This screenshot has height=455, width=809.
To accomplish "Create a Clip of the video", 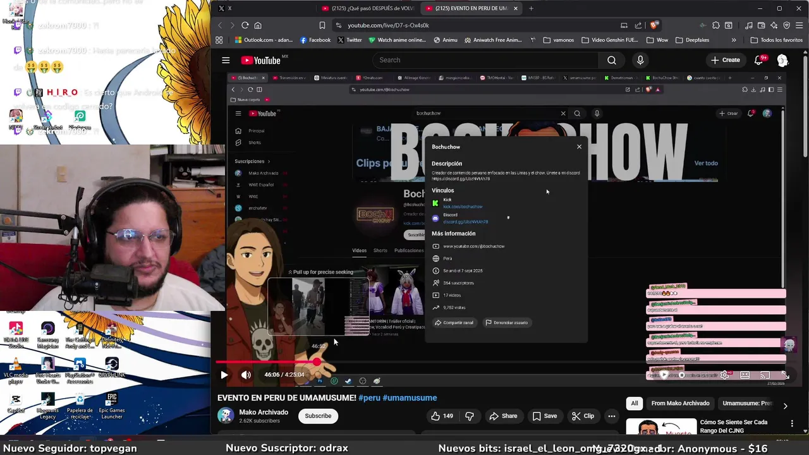I will click(583, 416).
